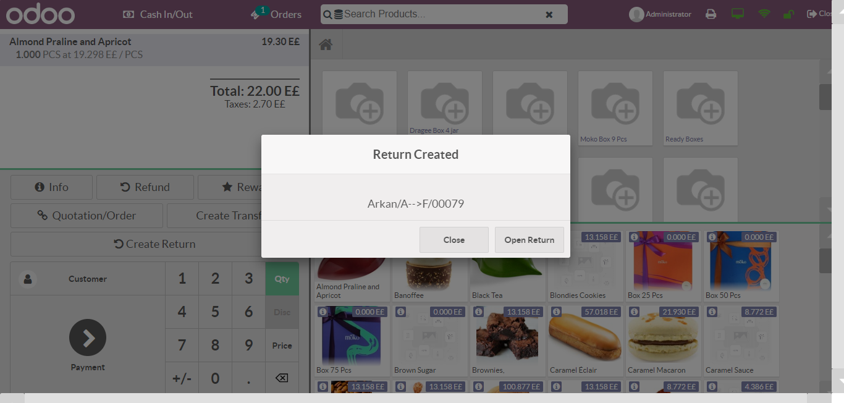Open Ready Boxes category

coord(701,108)
